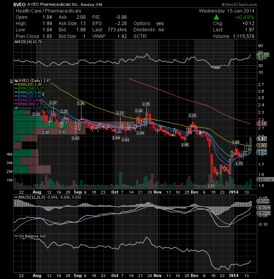
Task: Click the EMA(13) 1.82 legend entry
Action: pyautogui.click(x=28, y=96)
